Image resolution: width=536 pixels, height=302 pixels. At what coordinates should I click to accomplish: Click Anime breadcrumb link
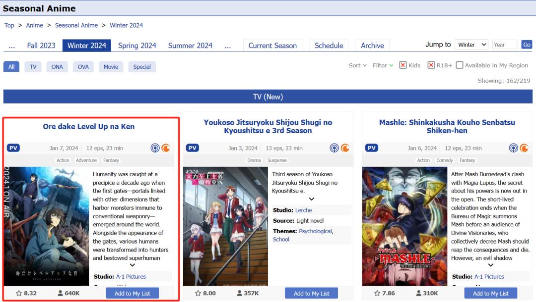(35, 25)
